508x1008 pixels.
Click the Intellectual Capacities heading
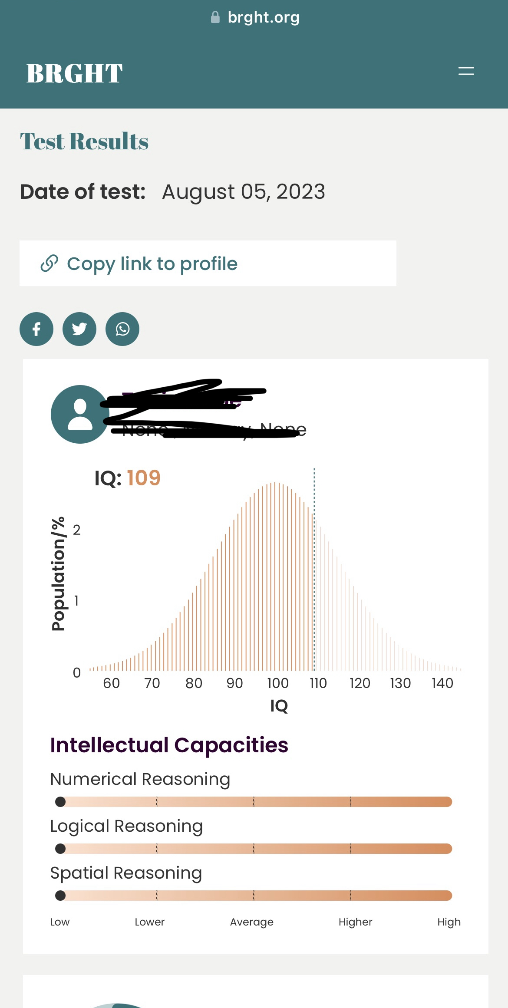(169, 745)
